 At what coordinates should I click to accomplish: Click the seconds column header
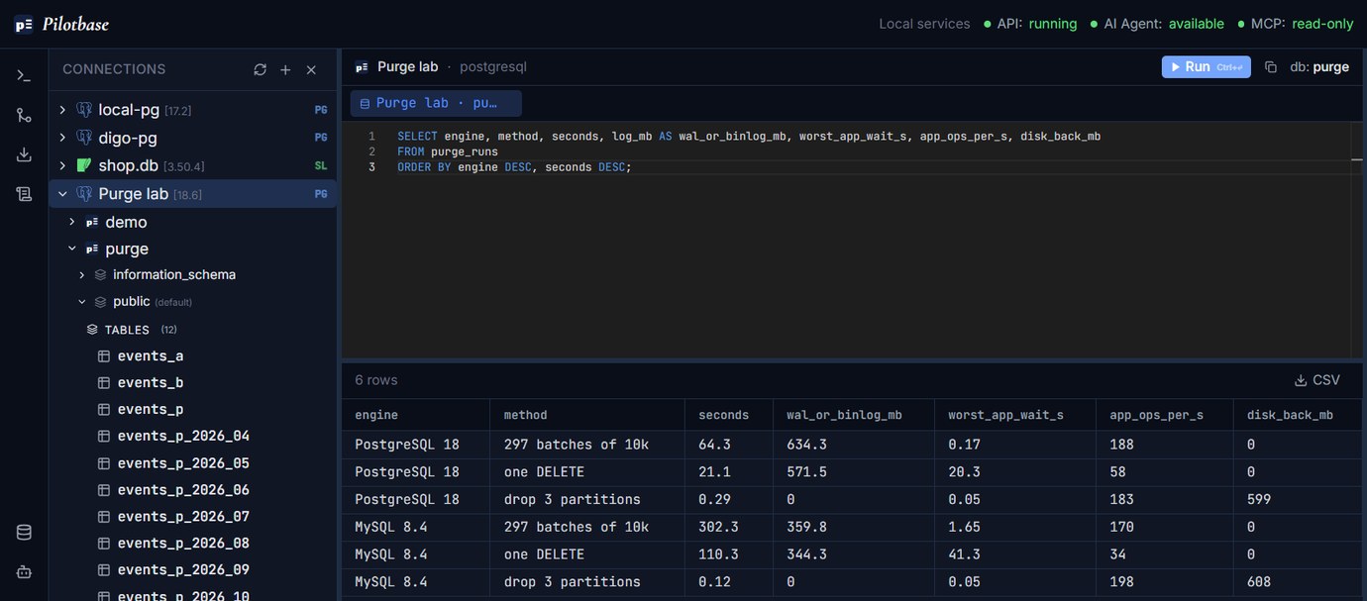tap(729, 415)
